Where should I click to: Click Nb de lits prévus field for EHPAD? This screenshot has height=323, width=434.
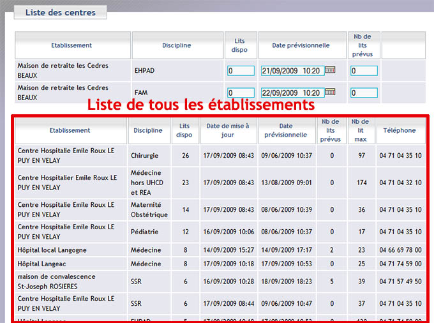pyautogui.click(x=364, y=71)
